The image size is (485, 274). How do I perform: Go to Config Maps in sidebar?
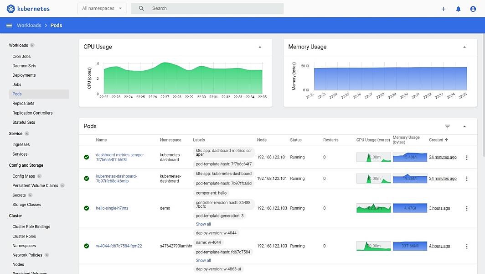click(x=24, y=176)
